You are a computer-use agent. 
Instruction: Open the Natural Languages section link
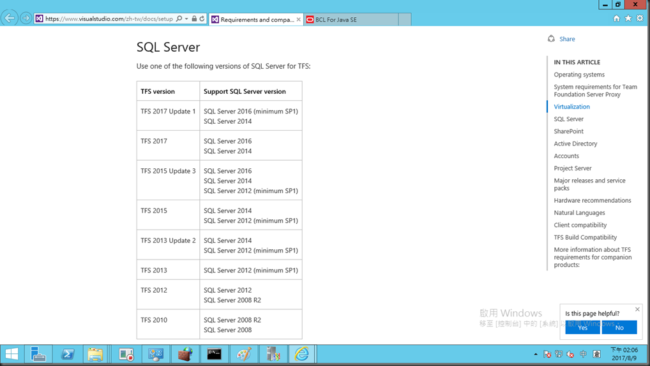(579, 213)
